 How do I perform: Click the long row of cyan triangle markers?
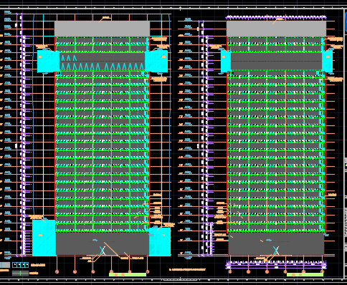(x=103, y=67)
